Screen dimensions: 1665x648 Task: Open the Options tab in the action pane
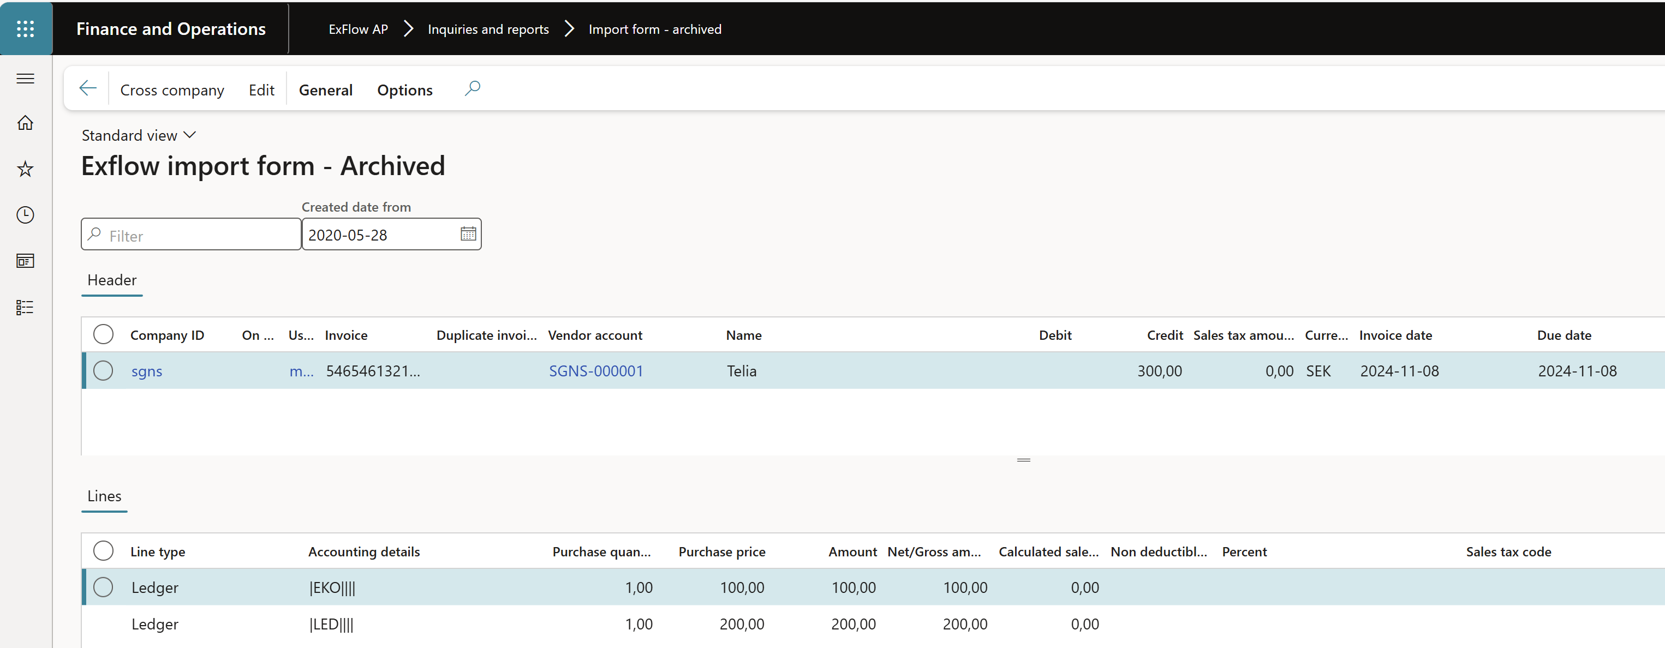[404, 90]
